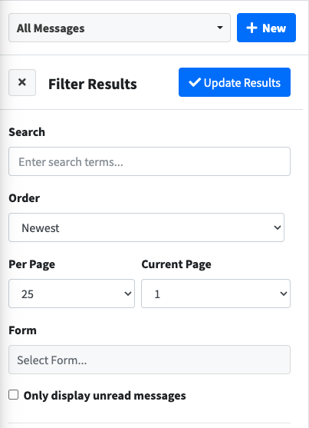
Task: Click the checkmark icon on Update Results
Action: tap(195, 82)
